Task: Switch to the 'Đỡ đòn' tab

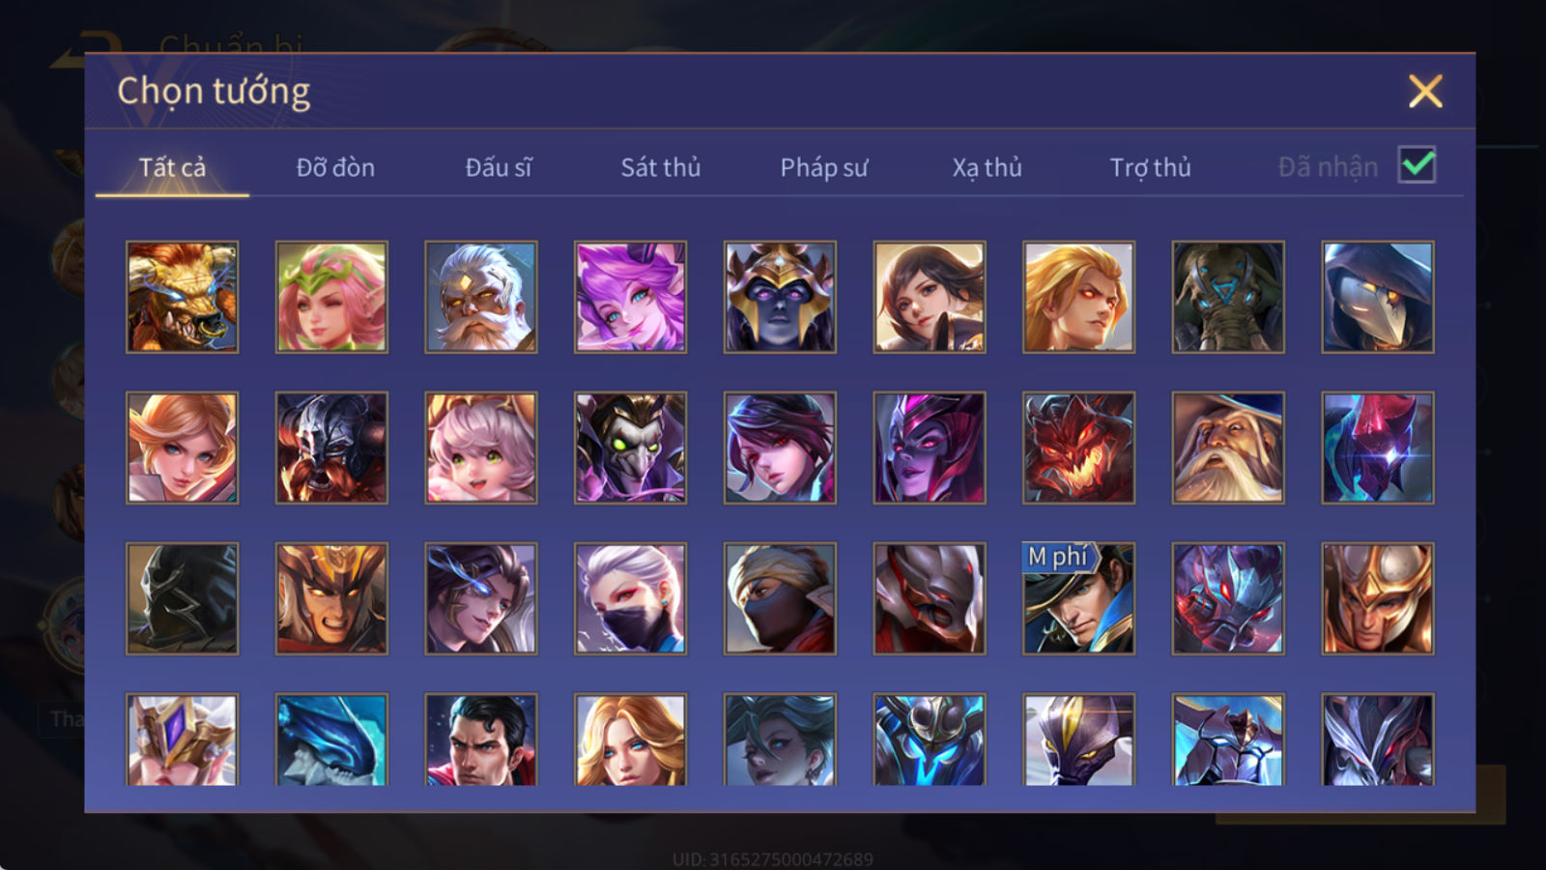Action: (335, 167)
